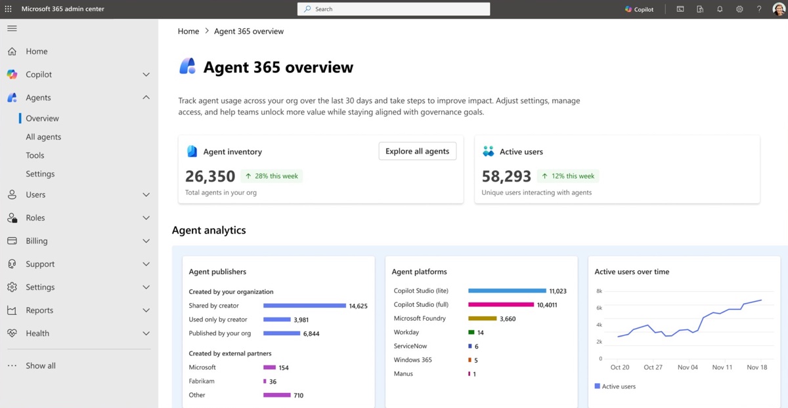The width and height of the screenshot is (788, 408).
Task: Click the Explore all agents button
Action: pos(417,151)
